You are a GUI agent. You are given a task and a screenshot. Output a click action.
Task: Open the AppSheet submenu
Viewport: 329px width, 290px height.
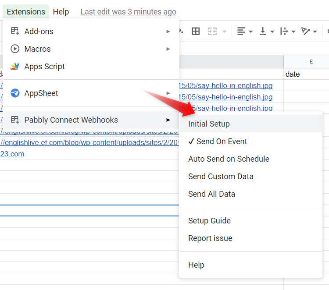pos(91,93)
